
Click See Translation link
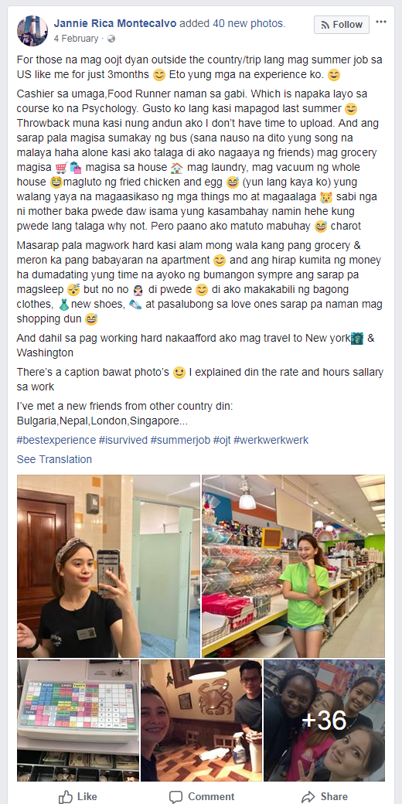click(54, 459)
